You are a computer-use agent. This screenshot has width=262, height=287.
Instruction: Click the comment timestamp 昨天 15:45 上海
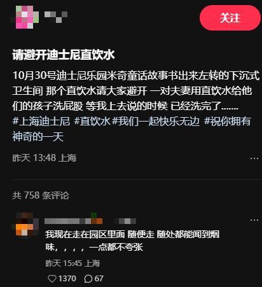click(x=72, y=263)
